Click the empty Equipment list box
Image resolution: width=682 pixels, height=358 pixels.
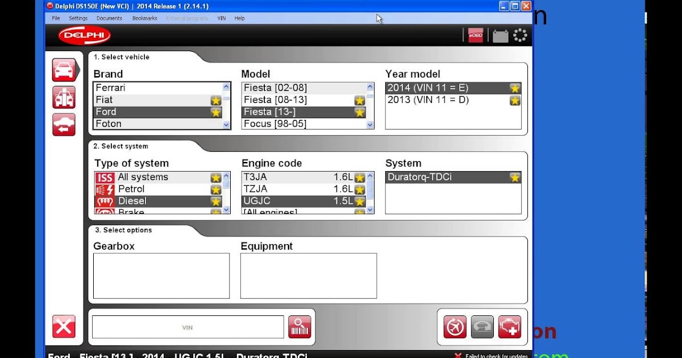tap(309, 276)
